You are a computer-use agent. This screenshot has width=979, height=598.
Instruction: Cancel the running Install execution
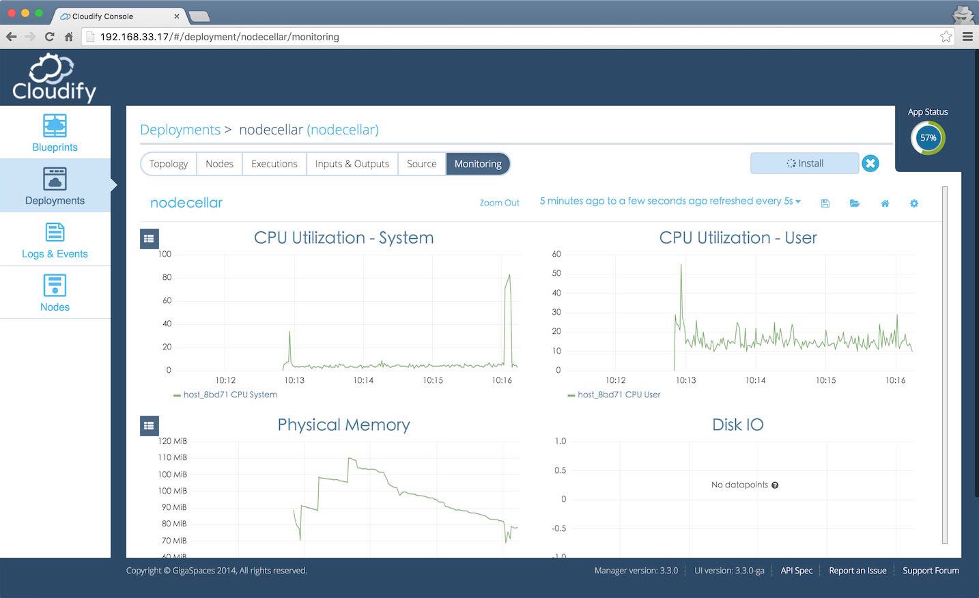[870, 163]
